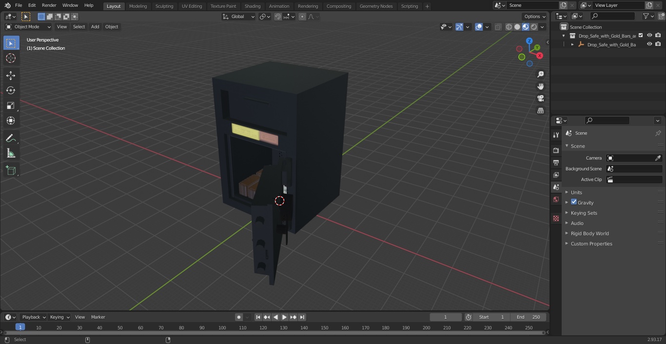Click the timeline playhead at frame 1
This screenshot has height=344, width=666.
20,327
